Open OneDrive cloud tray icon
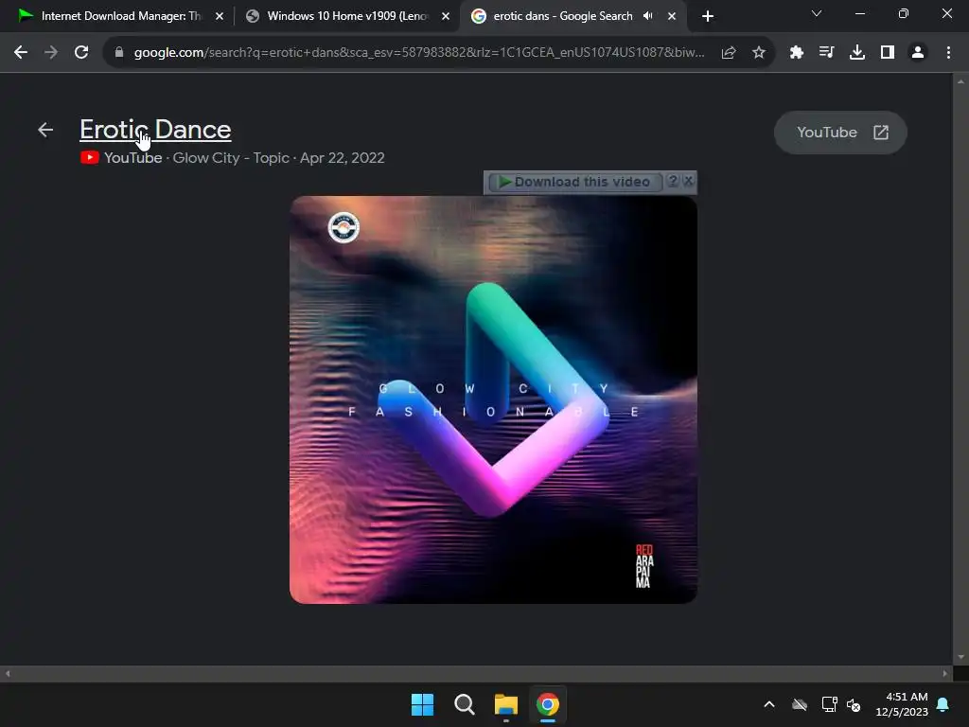The width and height of the screenshot is (969, 727). 800,704
